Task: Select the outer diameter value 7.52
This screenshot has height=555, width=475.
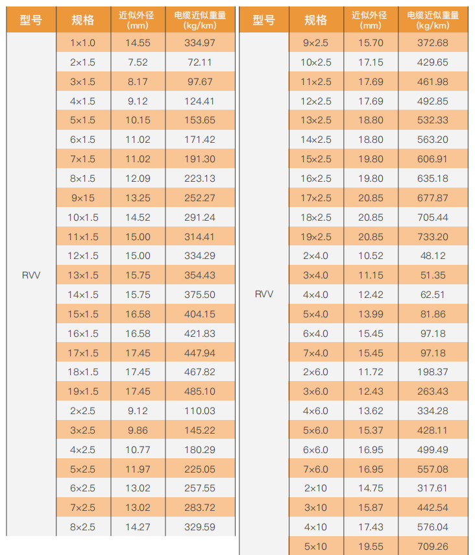Action: tap(138, 62)
